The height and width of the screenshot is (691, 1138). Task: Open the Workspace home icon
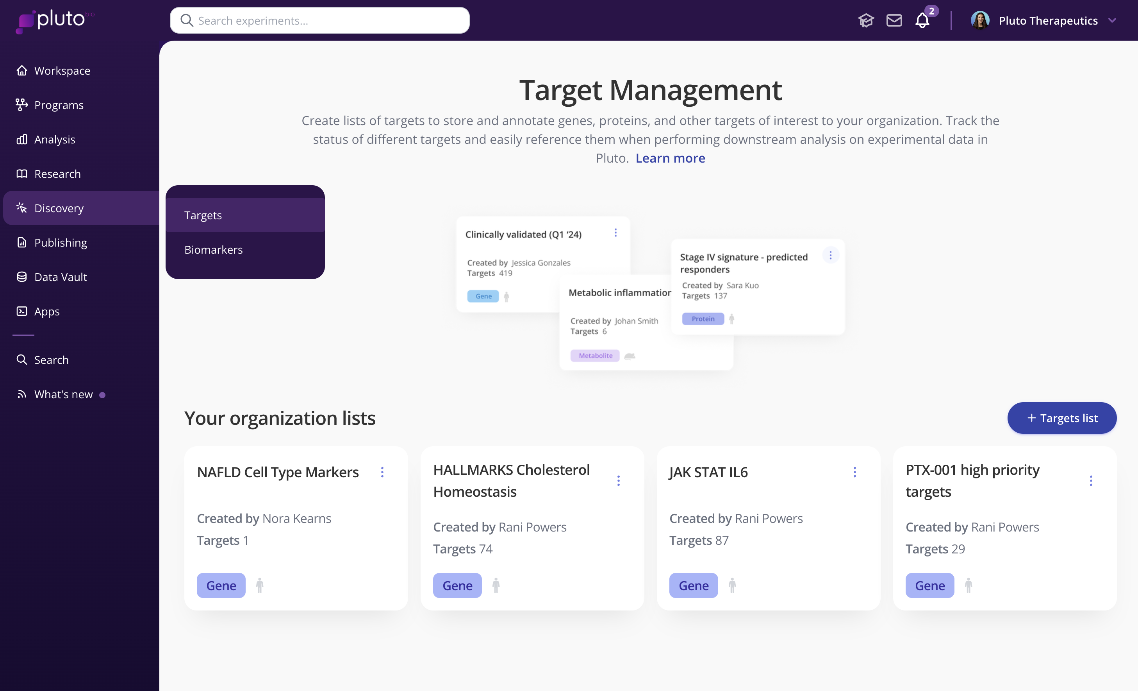22,71
